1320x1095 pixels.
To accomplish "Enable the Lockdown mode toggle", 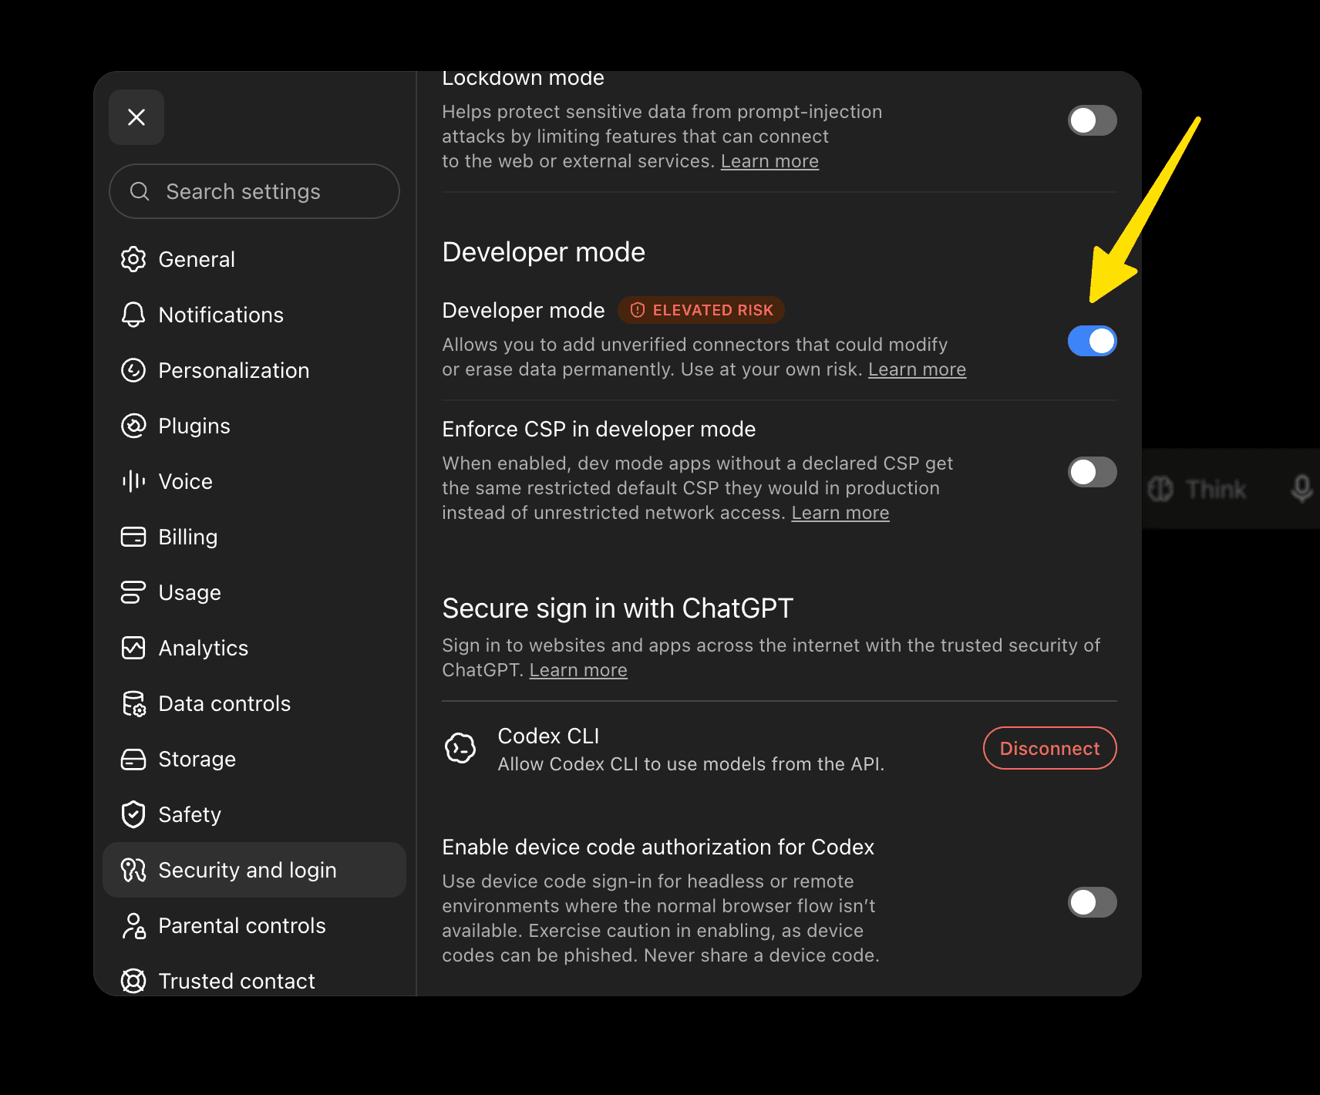I will [x=1092, y=120].
